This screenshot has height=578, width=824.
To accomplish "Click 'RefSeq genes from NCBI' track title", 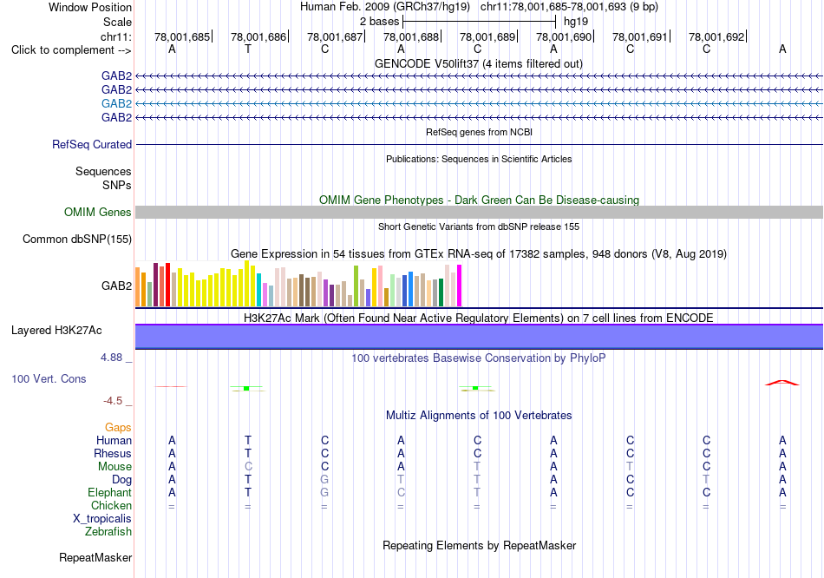I will coord(479,132).
